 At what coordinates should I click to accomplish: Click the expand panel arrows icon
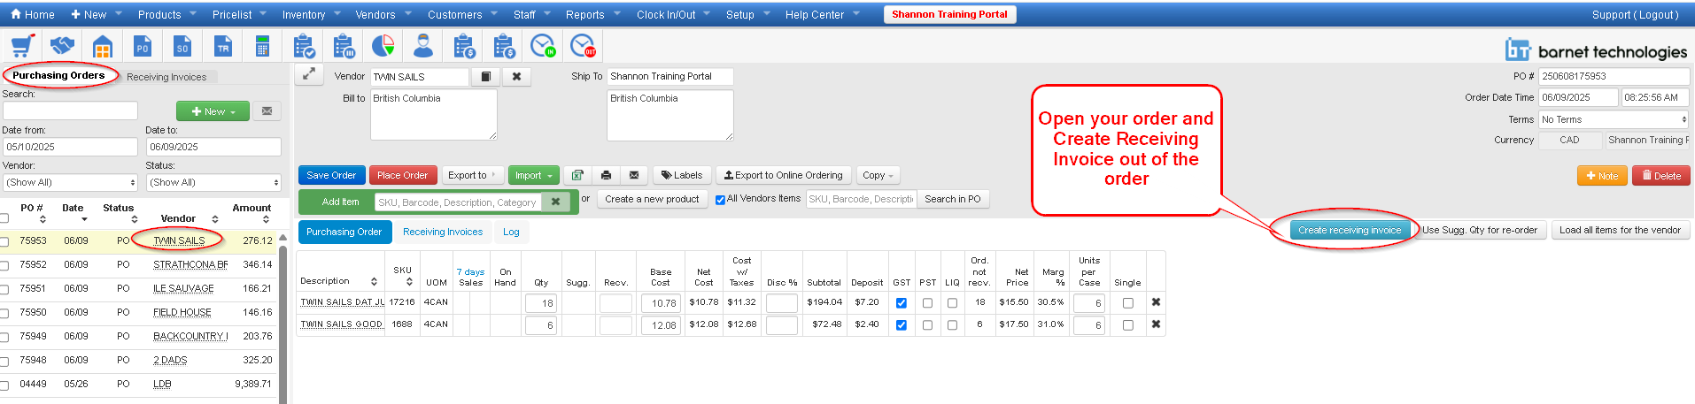(308, 75)
